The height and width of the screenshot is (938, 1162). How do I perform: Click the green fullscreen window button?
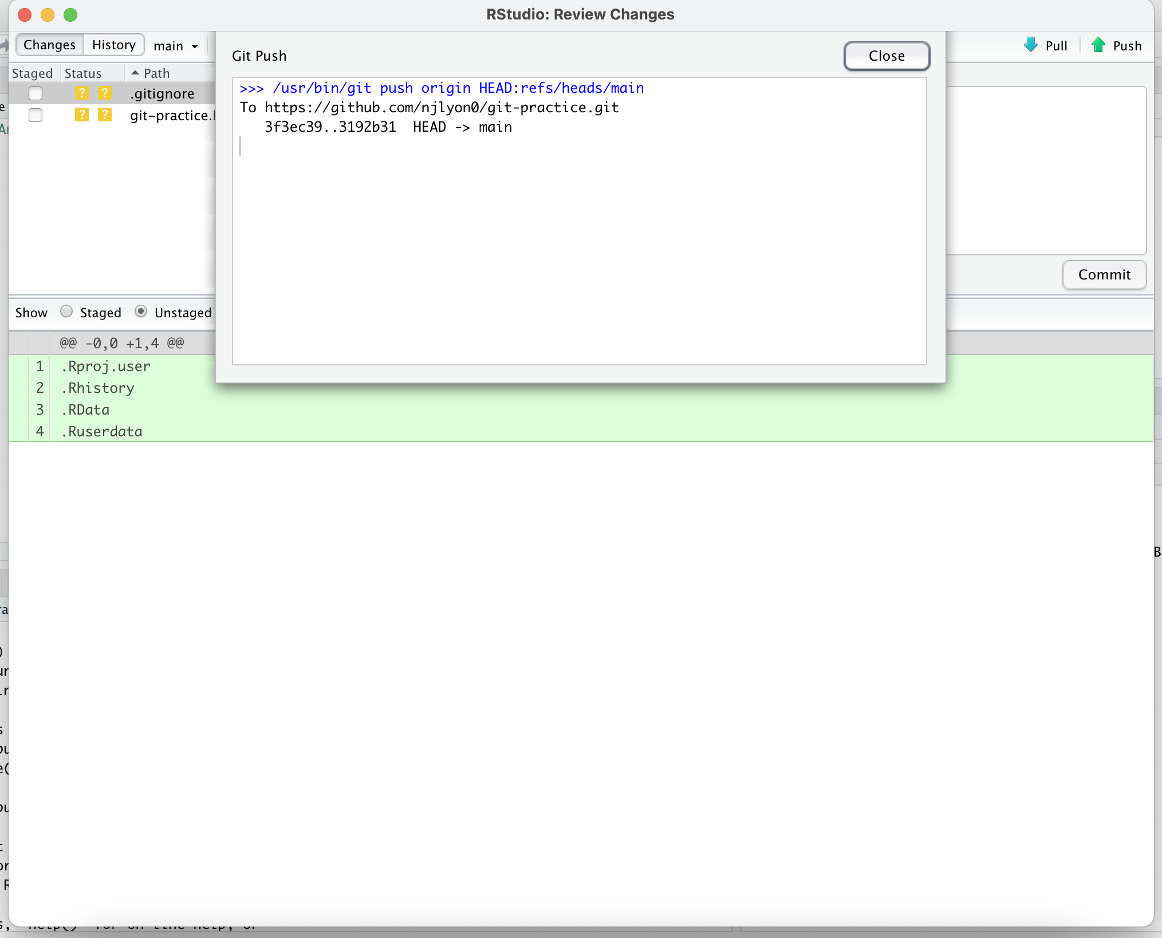tap(70, 14)
